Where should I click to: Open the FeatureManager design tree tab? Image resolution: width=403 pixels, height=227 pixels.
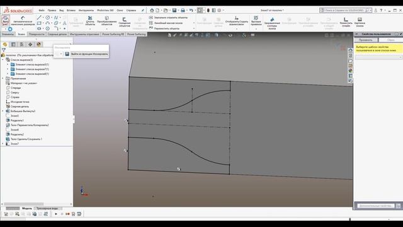(x=5, y=44)
